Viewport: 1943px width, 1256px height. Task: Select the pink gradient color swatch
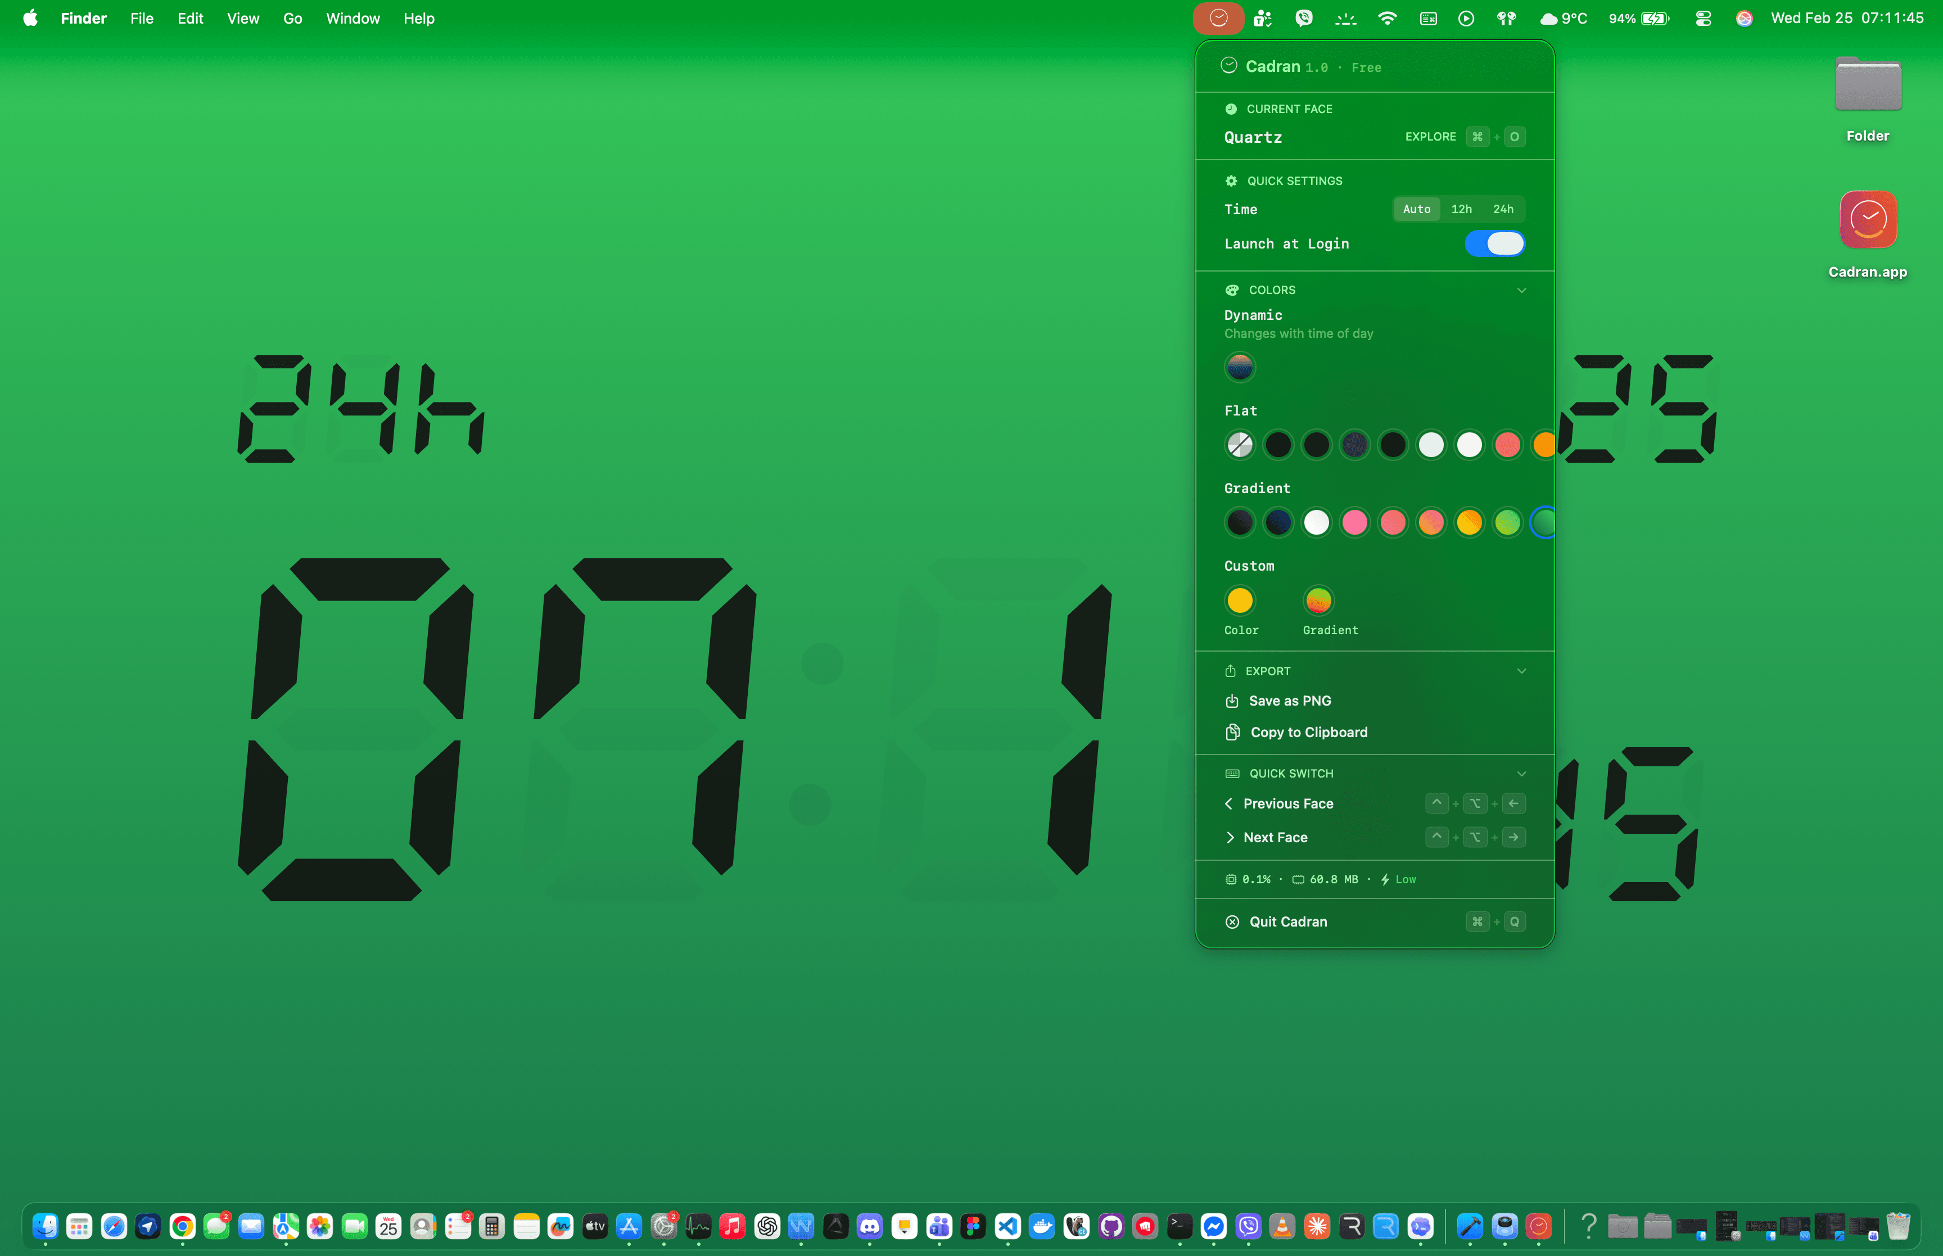pos(1355,522)
